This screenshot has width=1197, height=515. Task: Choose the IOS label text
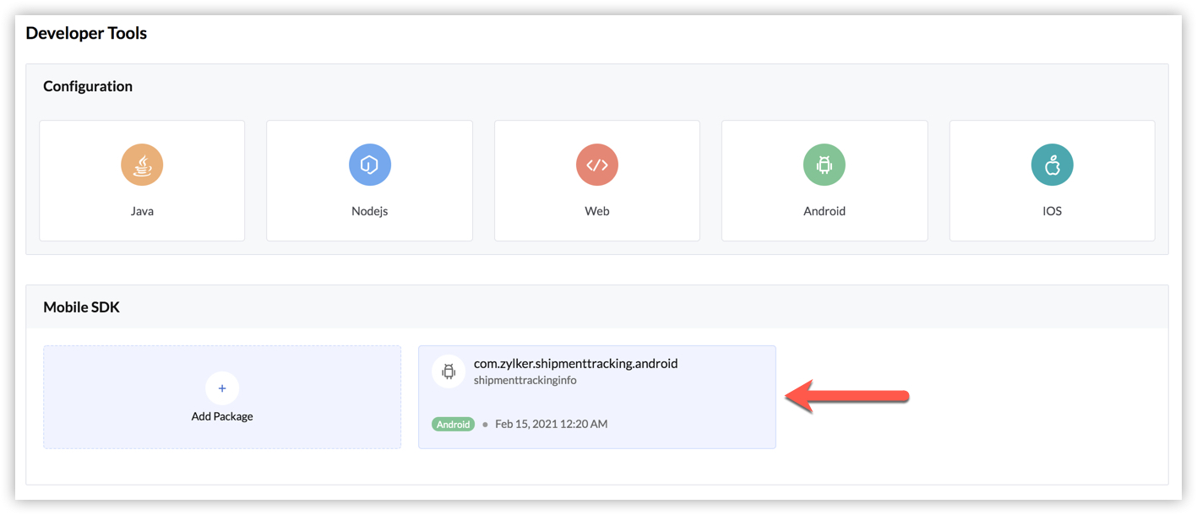(1052, 211)
